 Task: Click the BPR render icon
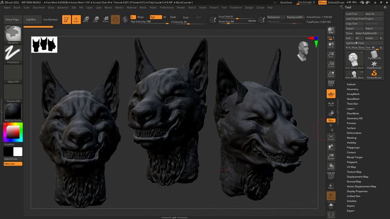[331, 31]
